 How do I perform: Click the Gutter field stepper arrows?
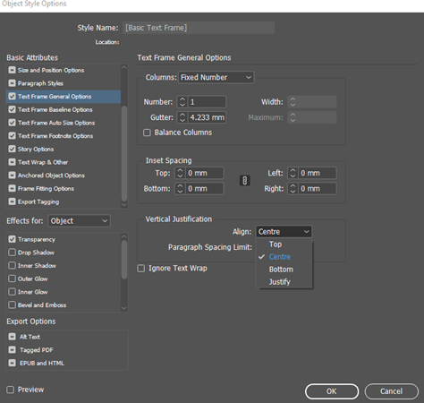(x=182, y=117)
